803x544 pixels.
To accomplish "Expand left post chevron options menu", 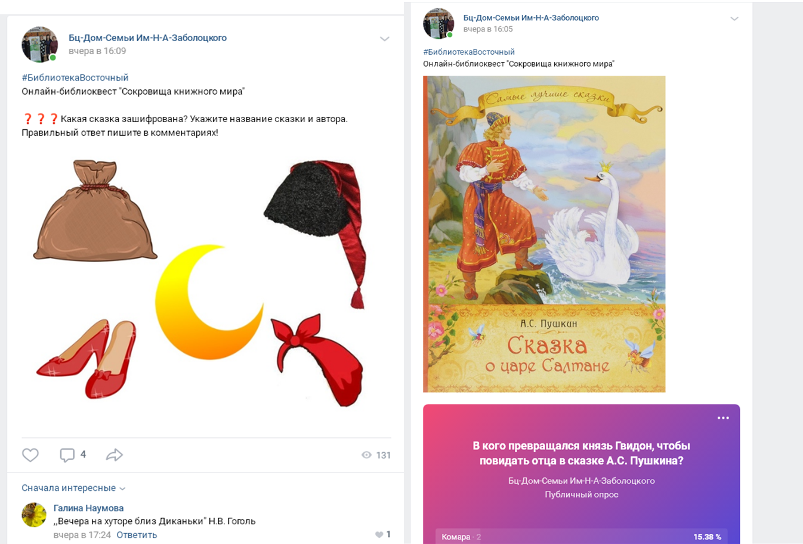I will coord(385,39).
